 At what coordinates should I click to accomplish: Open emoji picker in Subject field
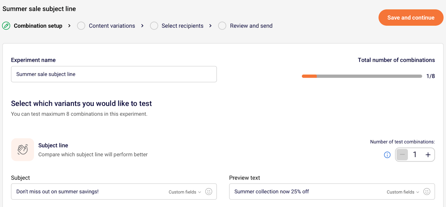[x=209, y=192]
